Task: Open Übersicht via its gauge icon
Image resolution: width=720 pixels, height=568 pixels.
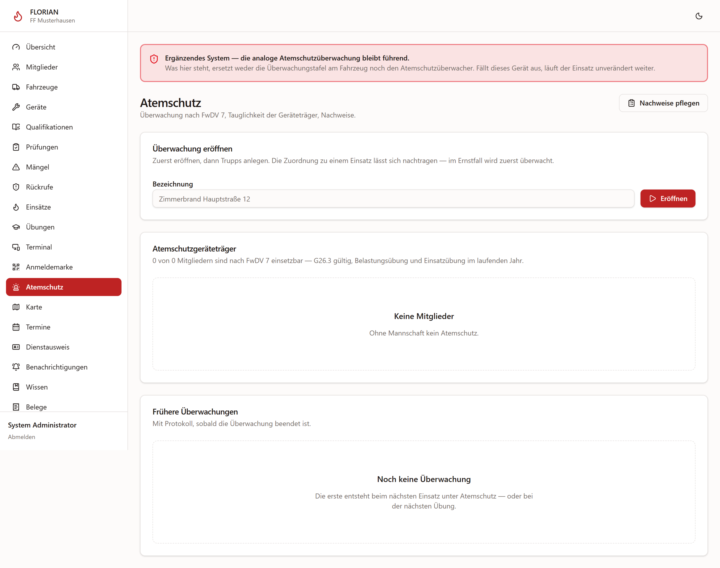Action: (x=16, y=47)
